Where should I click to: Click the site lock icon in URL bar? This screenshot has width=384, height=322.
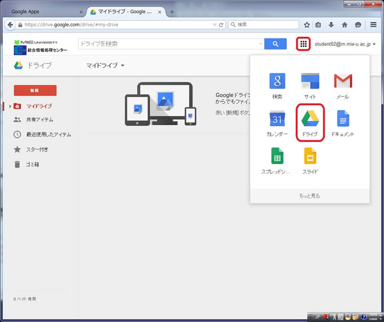20,25
